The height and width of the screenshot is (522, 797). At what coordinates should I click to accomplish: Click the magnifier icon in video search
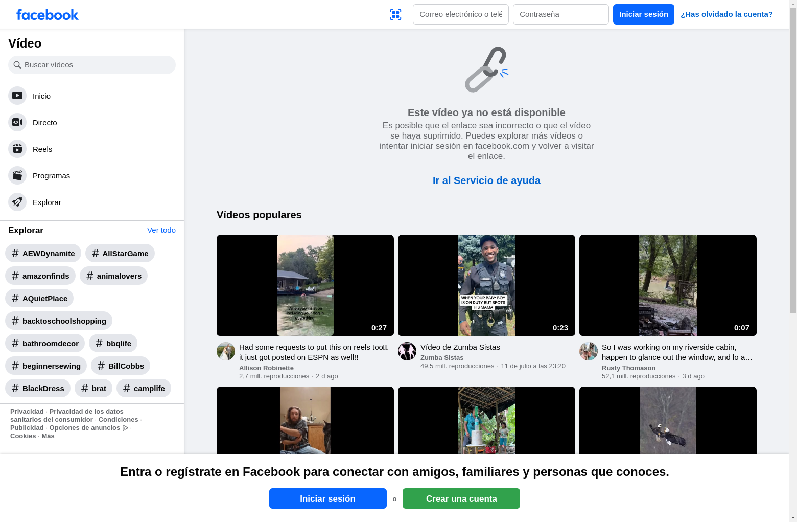pos(17,65)
